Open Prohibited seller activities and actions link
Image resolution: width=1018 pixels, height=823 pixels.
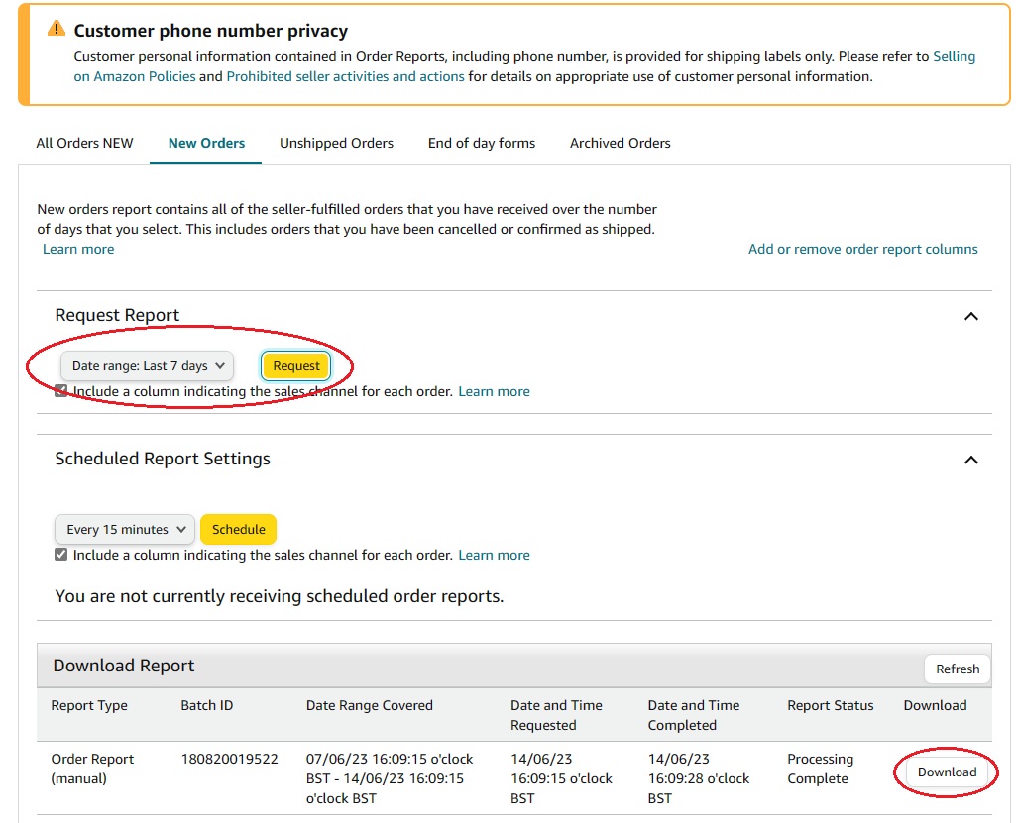[x=345, y=76]
